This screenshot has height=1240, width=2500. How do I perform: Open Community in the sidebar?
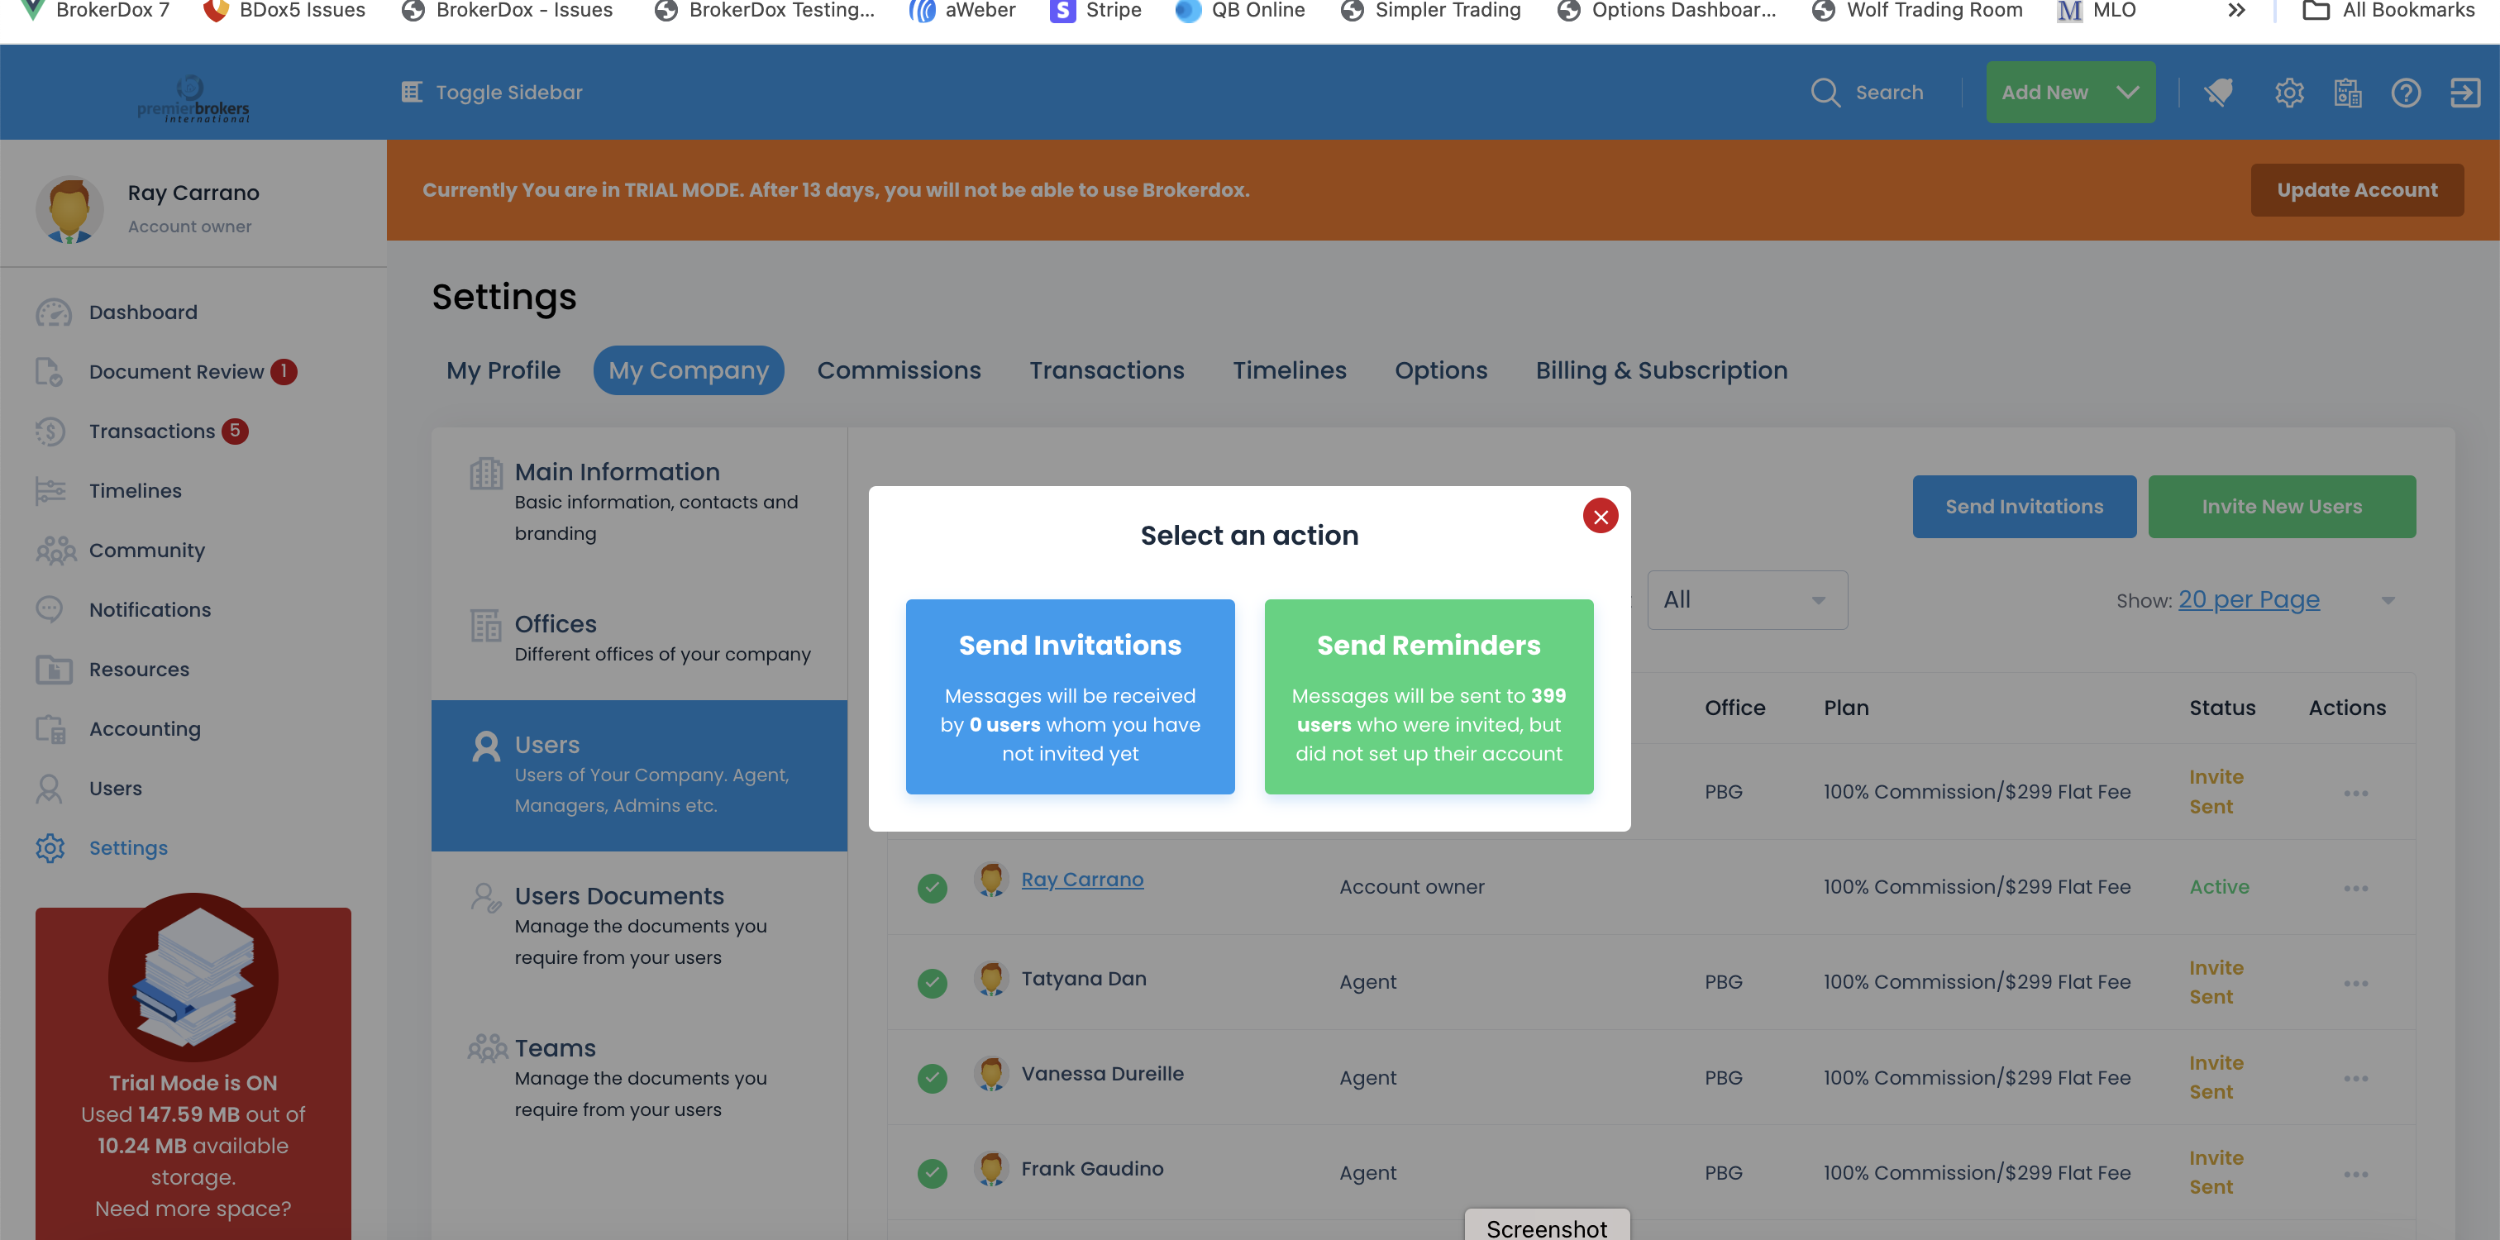(146, 550)
